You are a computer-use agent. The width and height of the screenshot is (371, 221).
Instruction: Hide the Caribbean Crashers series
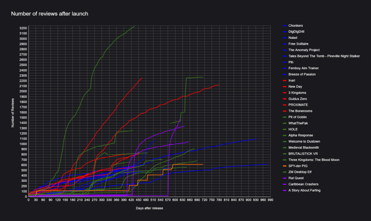303,184
